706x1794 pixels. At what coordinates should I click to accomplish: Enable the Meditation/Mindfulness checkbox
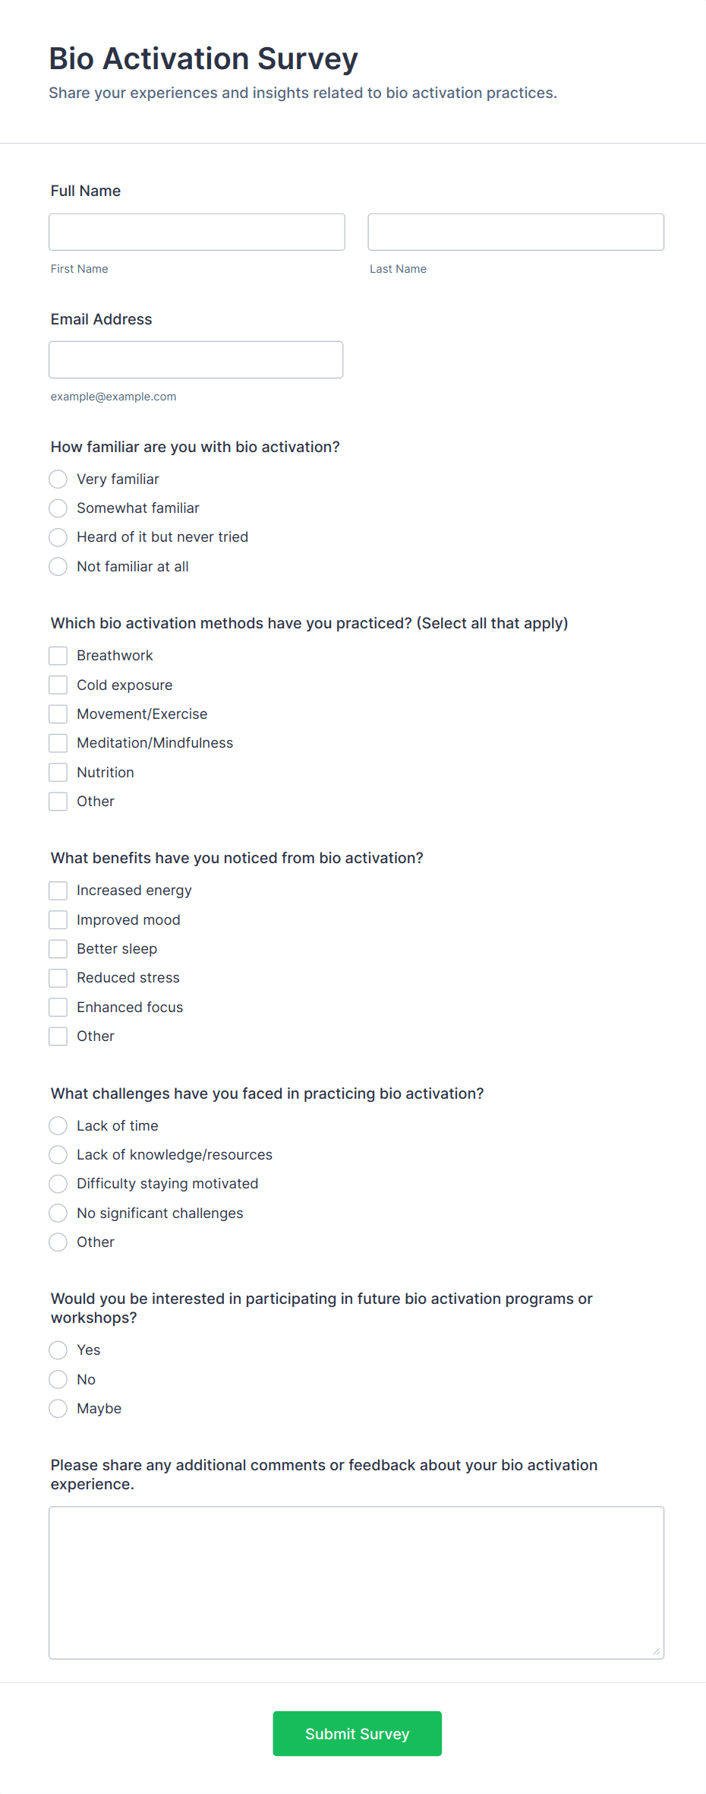tap(58, 743)
